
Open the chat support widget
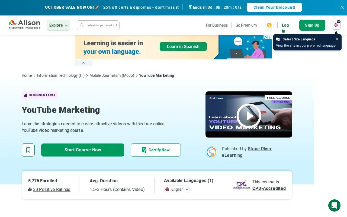coord(334,205)
